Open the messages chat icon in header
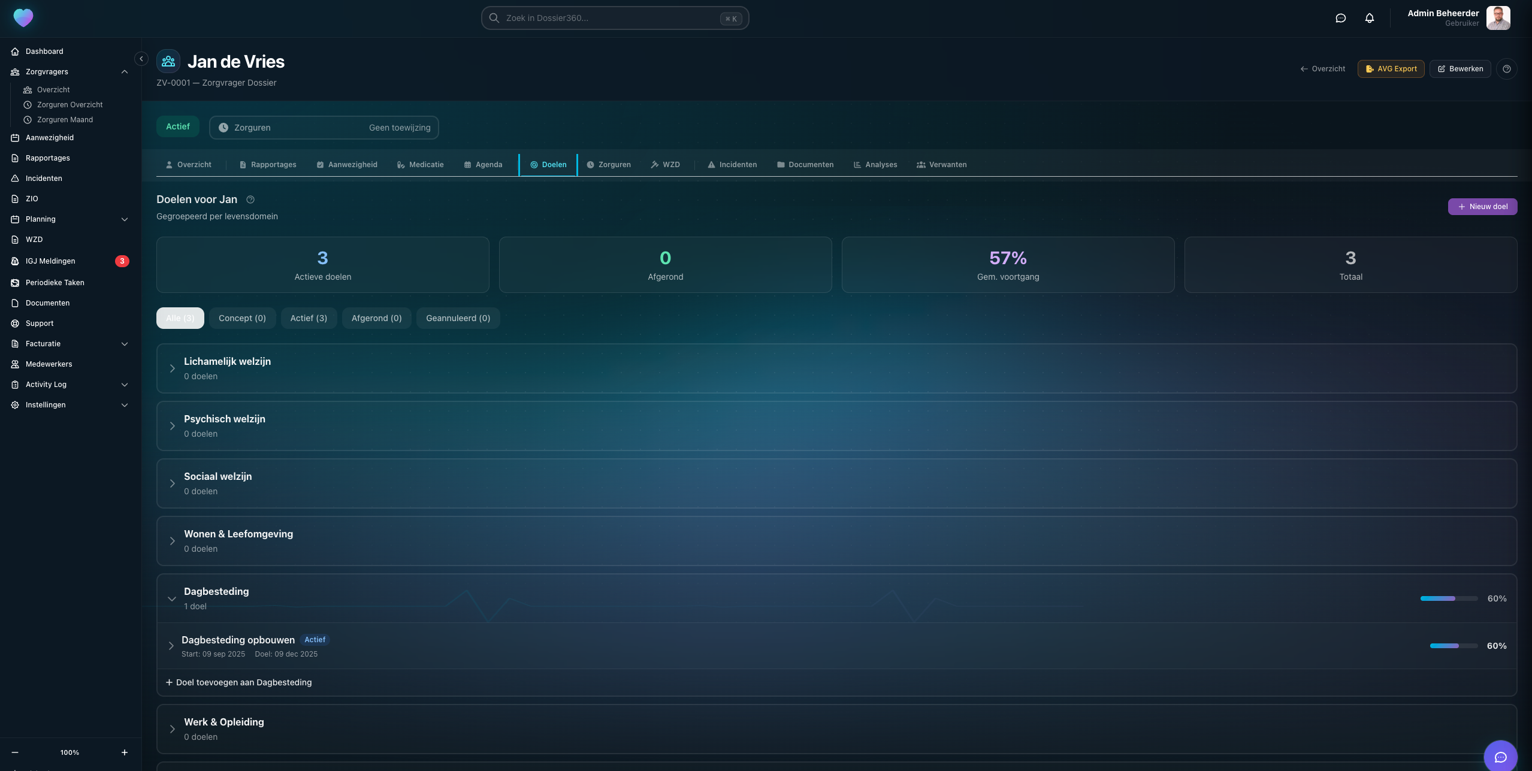1532x771 pixels. pos(1340,18)
